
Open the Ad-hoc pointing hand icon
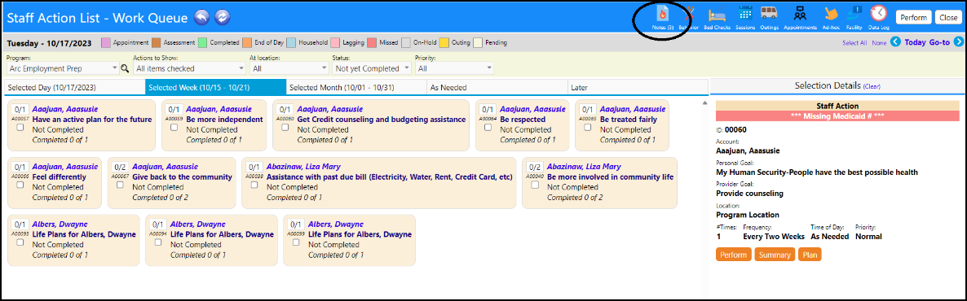[x=831, y=14]
